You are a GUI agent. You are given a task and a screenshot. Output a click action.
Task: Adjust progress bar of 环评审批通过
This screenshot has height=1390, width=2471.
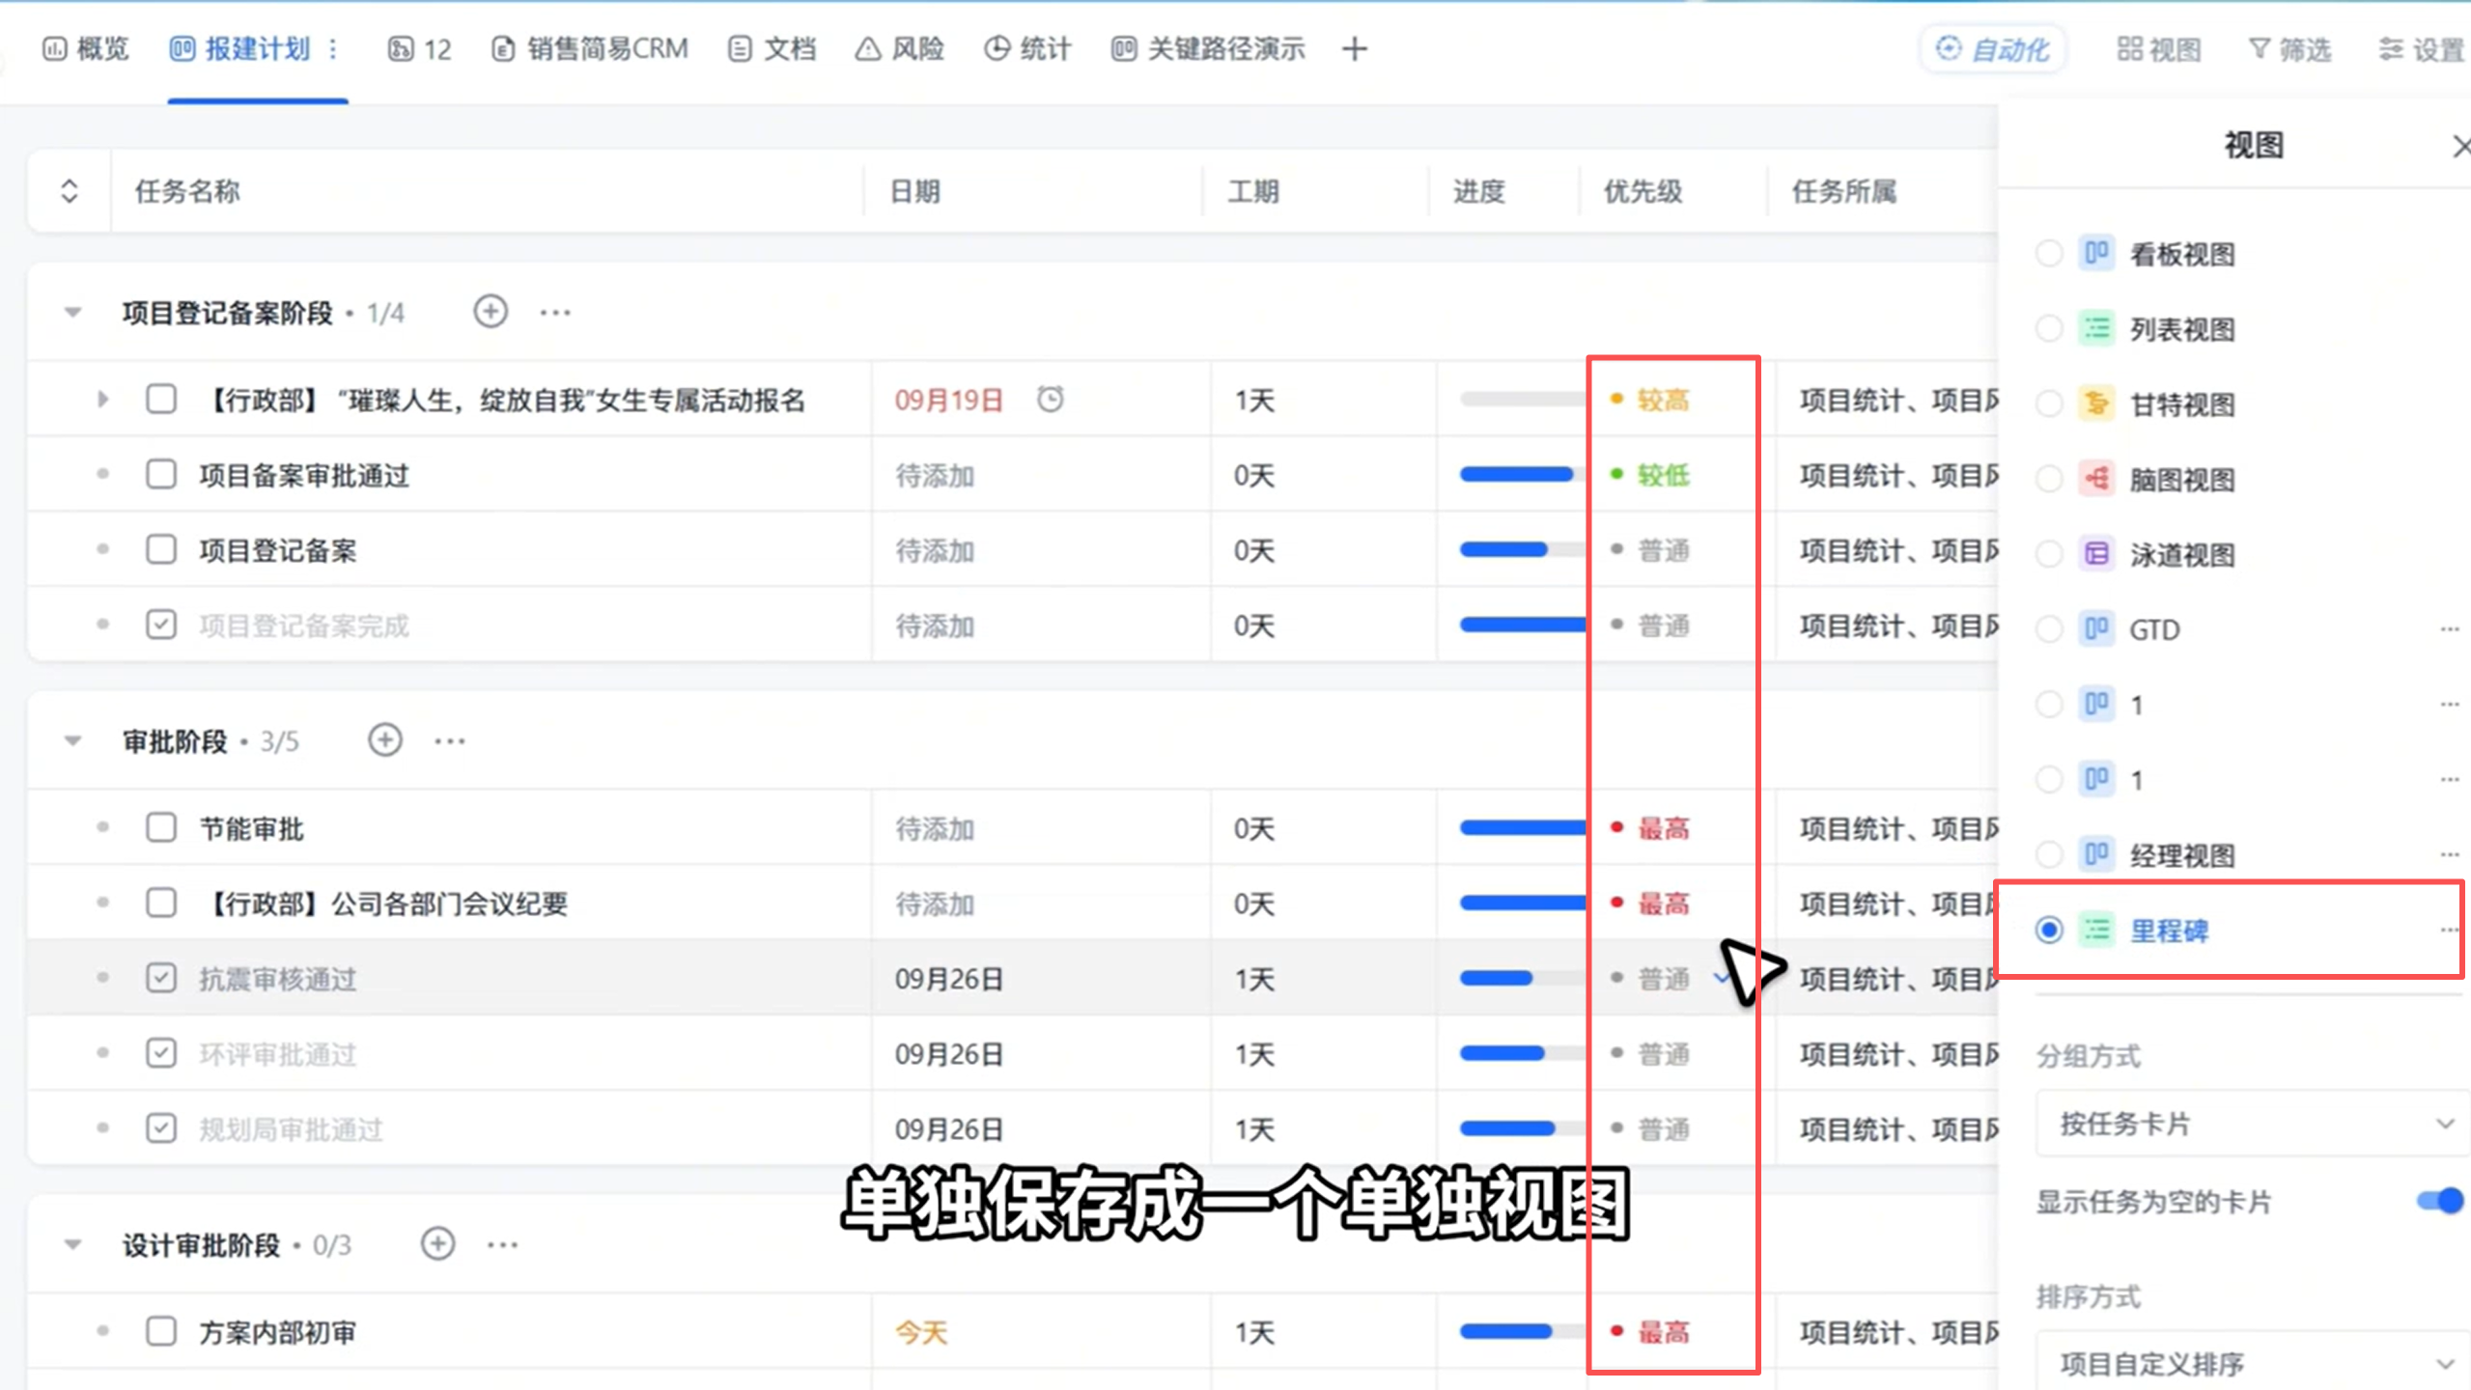[x=1523, y=1053]
